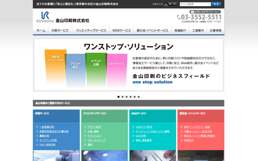The image size is (258, 161).
Task: Click the window icon next to SEO対策
Action: click(133, 136)
